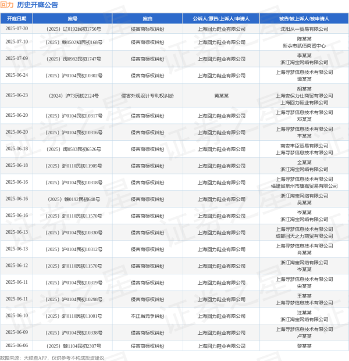Screen dimensions: 349x361
Task: Click the 案号 column header
Action: (73, 19)
